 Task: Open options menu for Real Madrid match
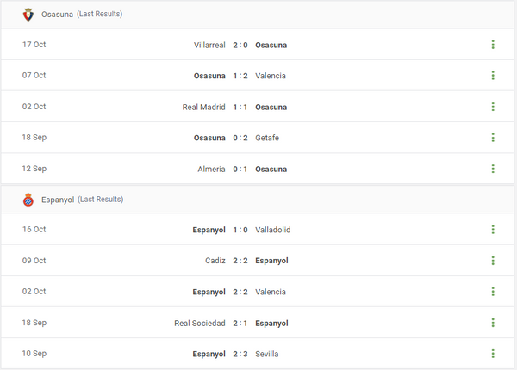point(493,107)
